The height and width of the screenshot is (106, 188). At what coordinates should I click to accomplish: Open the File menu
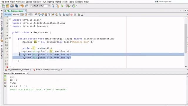pyautogui.click(x=2, y=2)
